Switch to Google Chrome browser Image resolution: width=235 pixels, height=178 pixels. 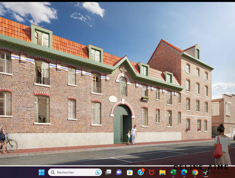(x=195, y=172)
